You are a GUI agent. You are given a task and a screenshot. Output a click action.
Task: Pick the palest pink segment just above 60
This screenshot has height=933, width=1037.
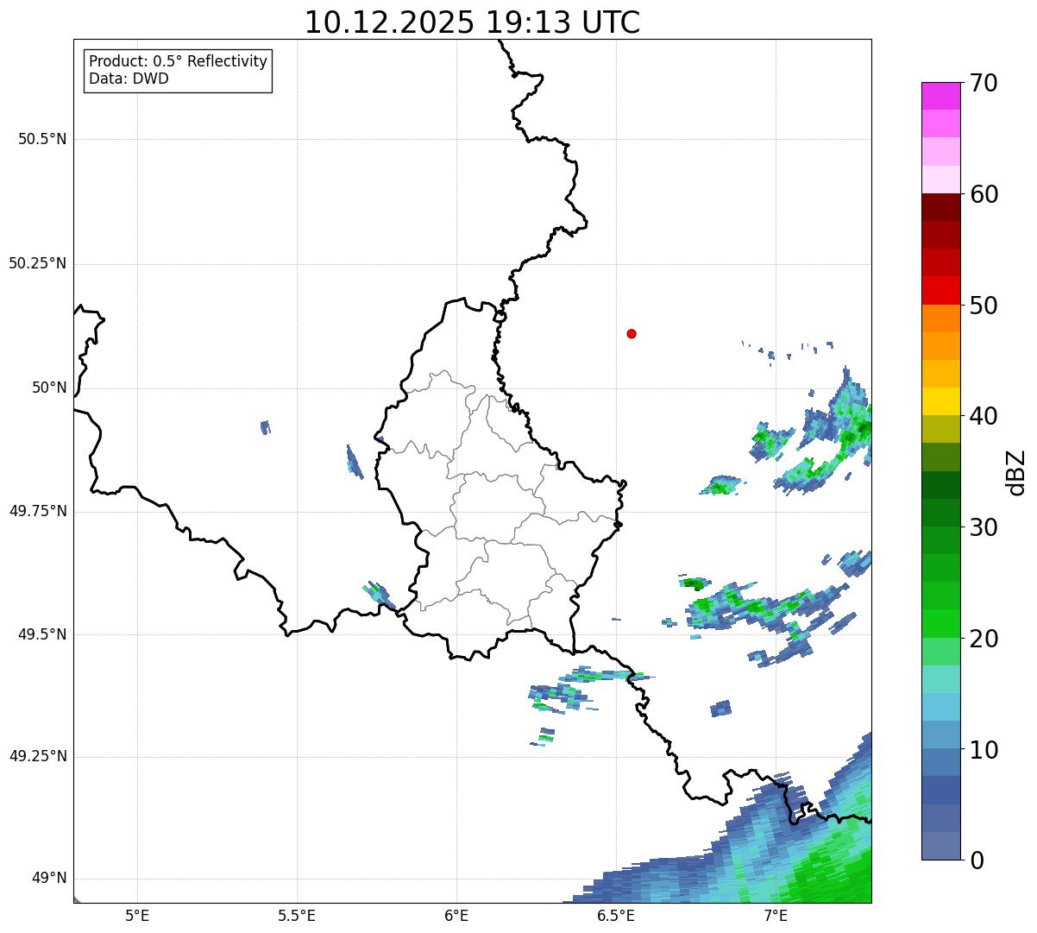940,180
